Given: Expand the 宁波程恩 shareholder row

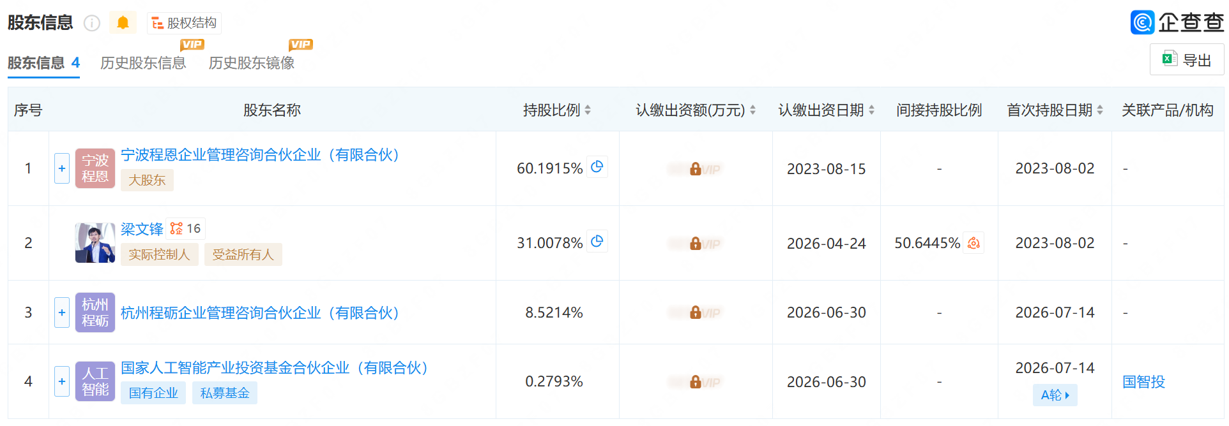Looking at the screenshot, I should (62, 168).
